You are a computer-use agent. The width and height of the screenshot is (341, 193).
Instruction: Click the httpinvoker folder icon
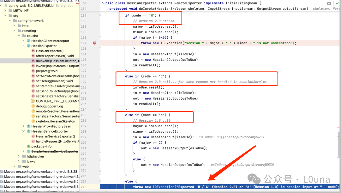point(24,156)
